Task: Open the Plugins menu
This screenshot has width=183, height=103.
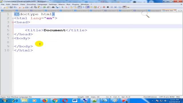Action: pos(75,4)
